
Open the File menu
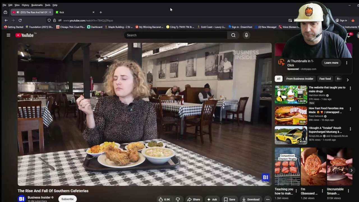click(4, 5)
